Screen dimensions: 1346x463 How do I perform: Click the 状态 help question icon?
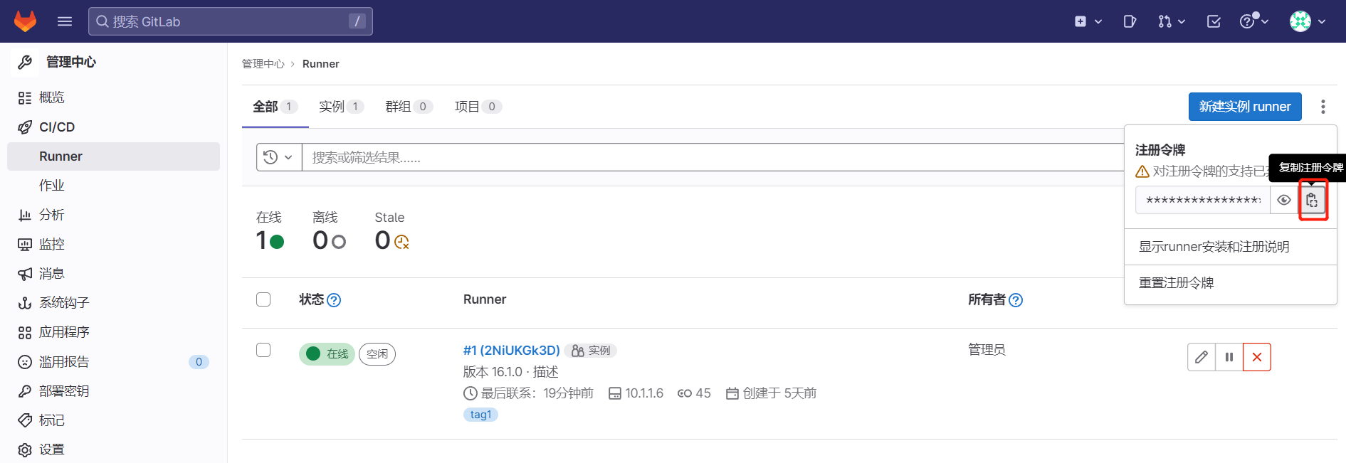click(334, 300)
